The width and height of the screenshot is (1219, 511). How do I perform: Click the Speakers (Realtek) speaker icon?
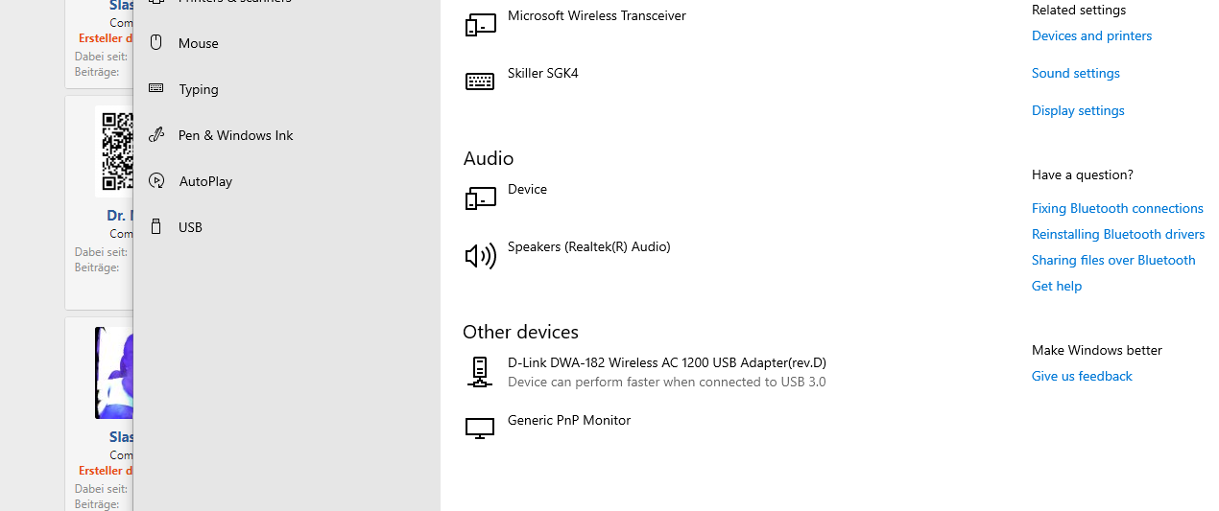[480, 255]
